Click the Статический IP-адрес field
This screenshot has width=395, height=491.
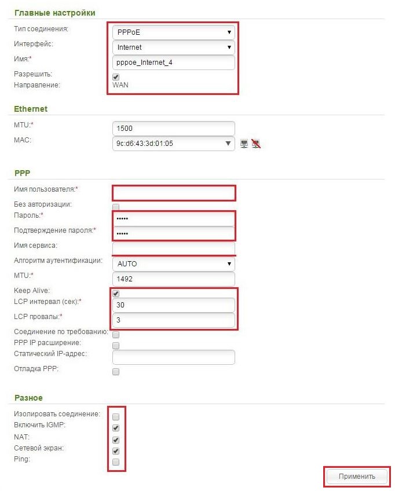[174, 357]
